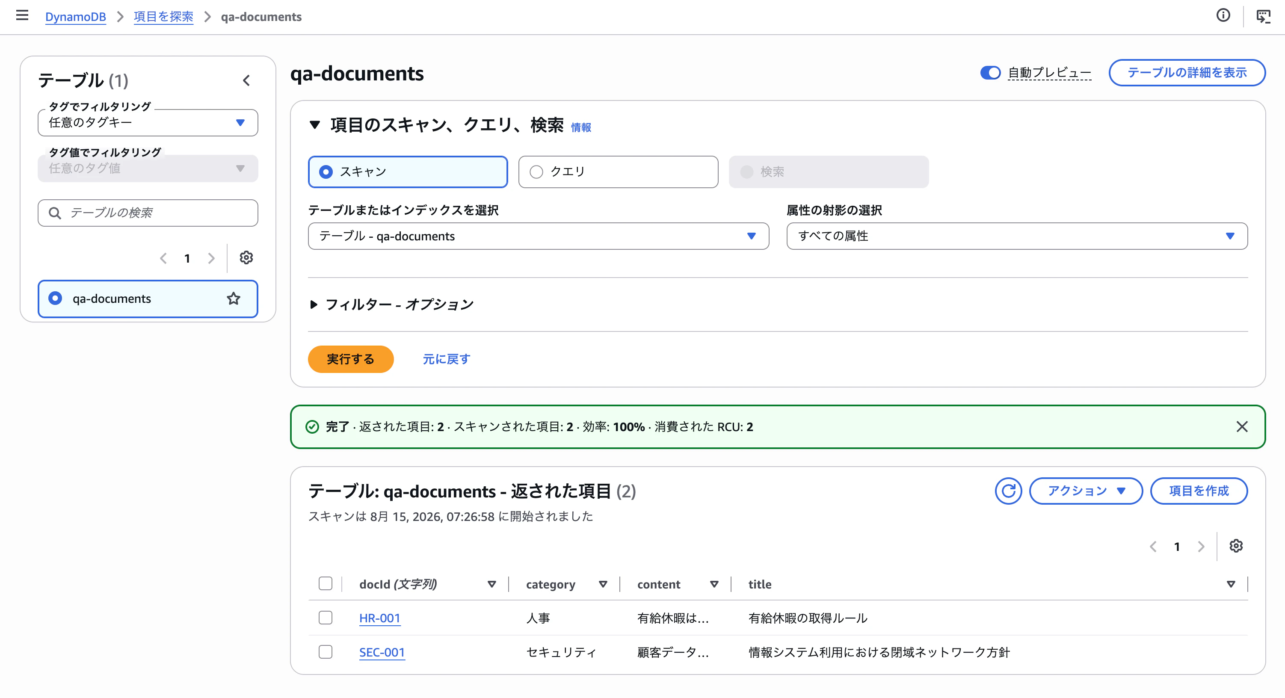Click the 情報システム利用における閉域ネットワーク方針 title cell

pyautogui.click(x=879, y=652)
